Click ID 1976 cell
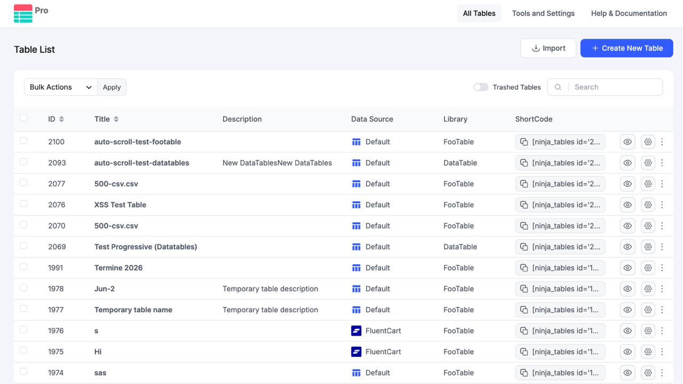 coord(56,331)
